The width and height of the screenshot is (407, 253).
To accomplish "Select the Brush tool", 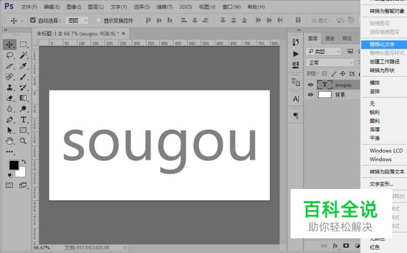I will point(23,77).
